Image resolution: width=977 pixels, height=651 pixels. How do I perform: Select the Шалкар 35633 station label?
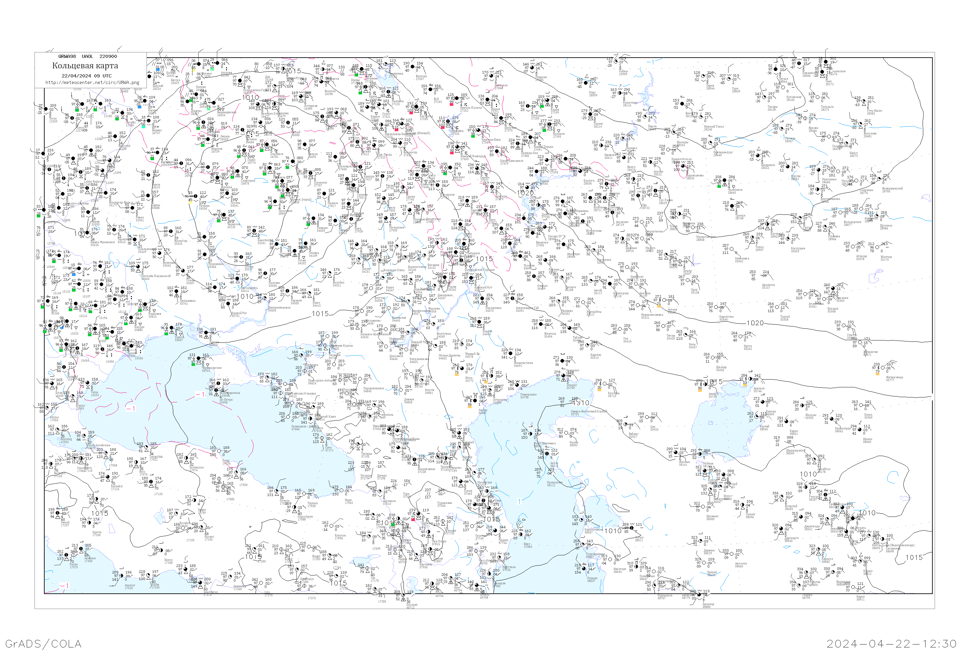pos(721,368)
